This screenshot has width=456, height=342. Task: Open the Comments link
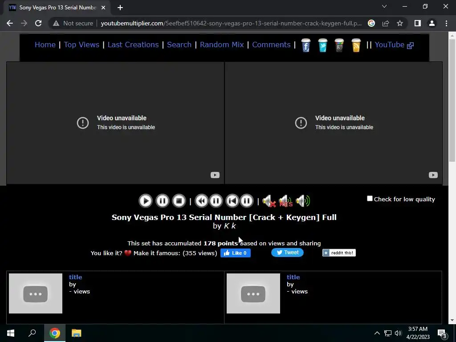pos(271,45)
